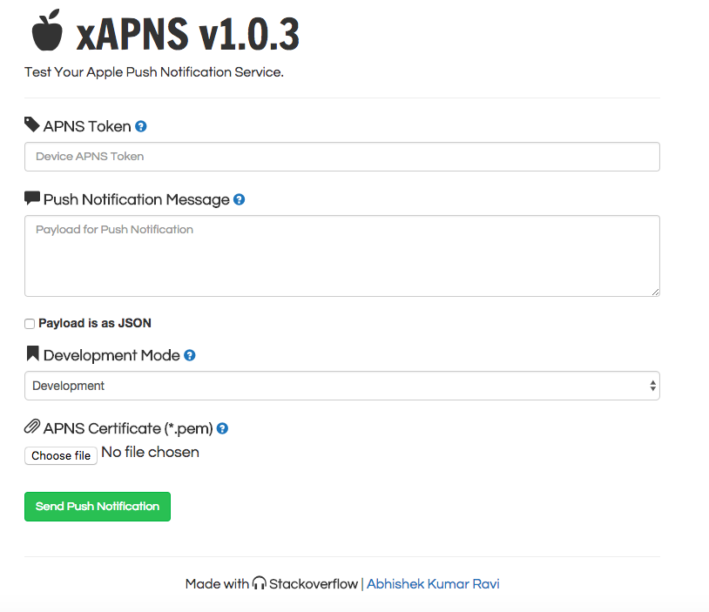Open Abhishek Kumar Ravi link

coord(433,584)
